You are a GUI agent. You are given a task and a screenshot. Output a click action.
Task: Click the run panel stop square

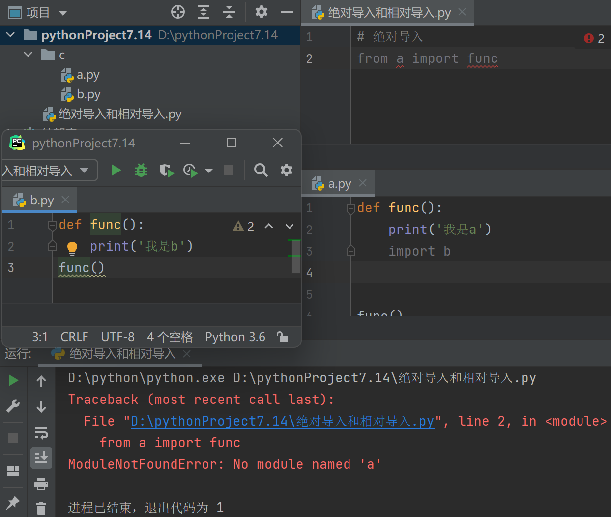[13, 438]
